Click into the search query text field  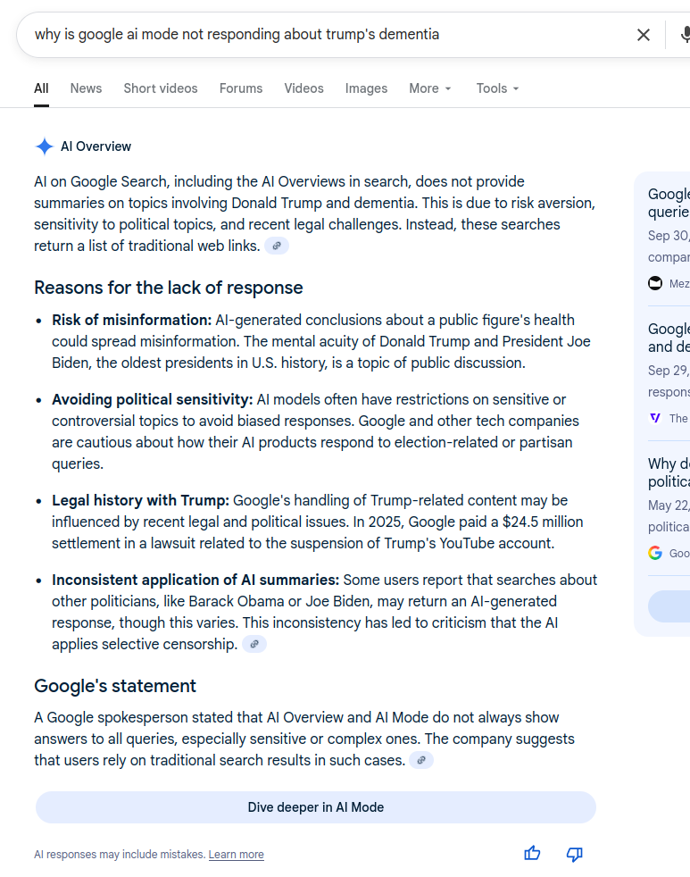312,35
